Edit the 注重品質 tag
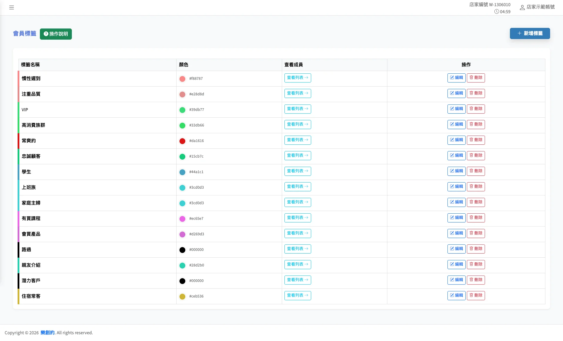The image size is (563, 341). point(456,93)
